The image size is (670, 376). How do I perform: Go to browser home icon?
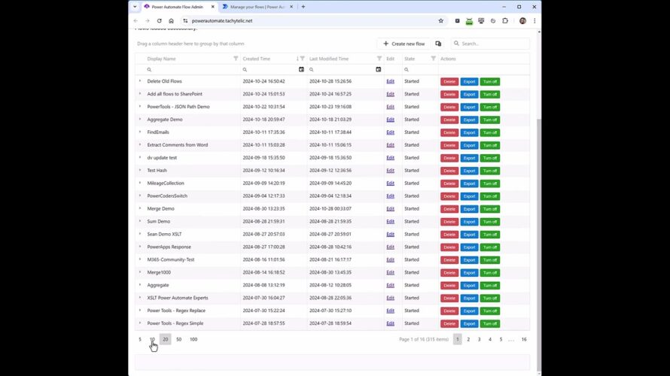tap(171, 20)
